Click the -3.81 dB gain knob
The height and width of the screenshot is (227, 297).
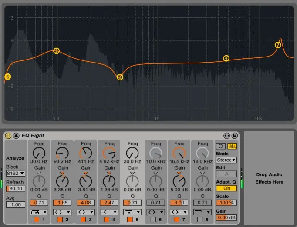tap(86, 181)
